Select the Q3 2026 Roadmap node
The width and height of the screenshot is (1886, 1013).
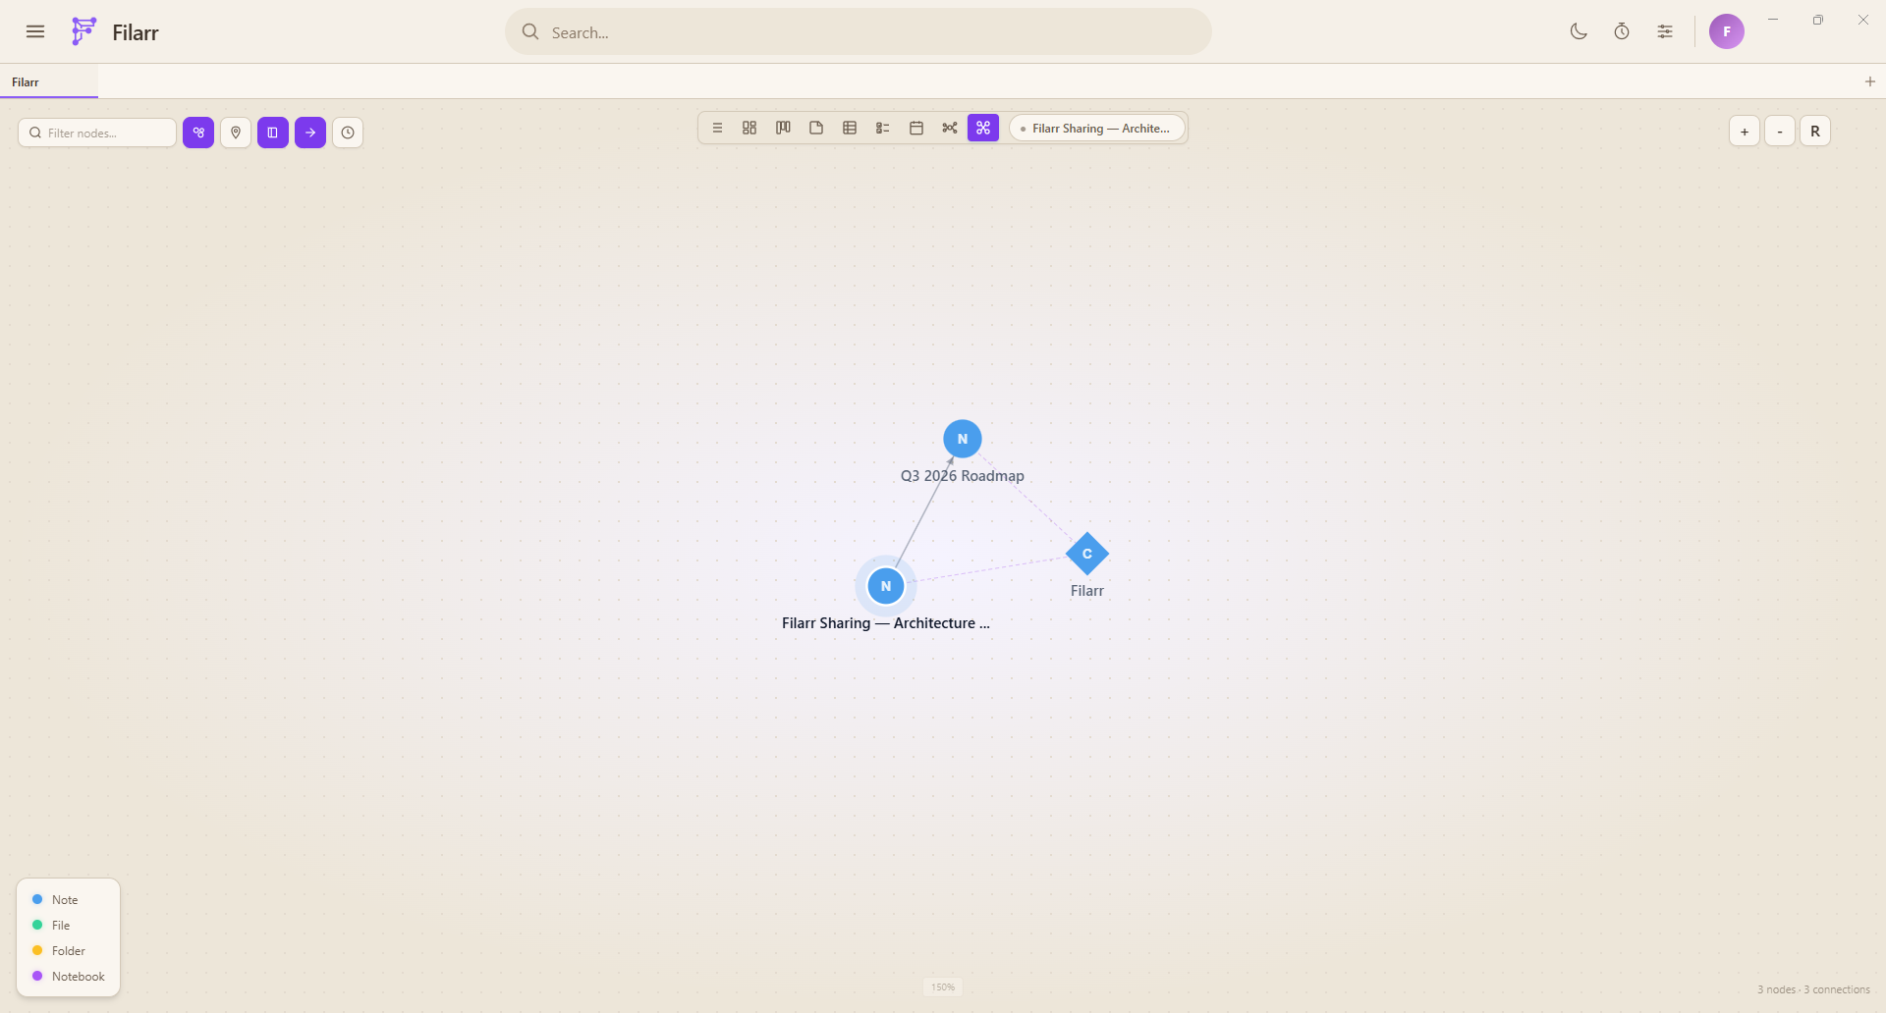963,439
